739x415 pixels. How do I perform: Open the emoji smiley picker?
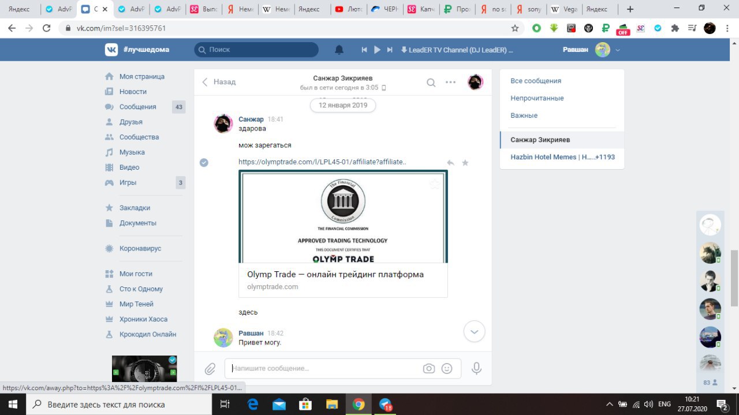[x=447, y=368]
